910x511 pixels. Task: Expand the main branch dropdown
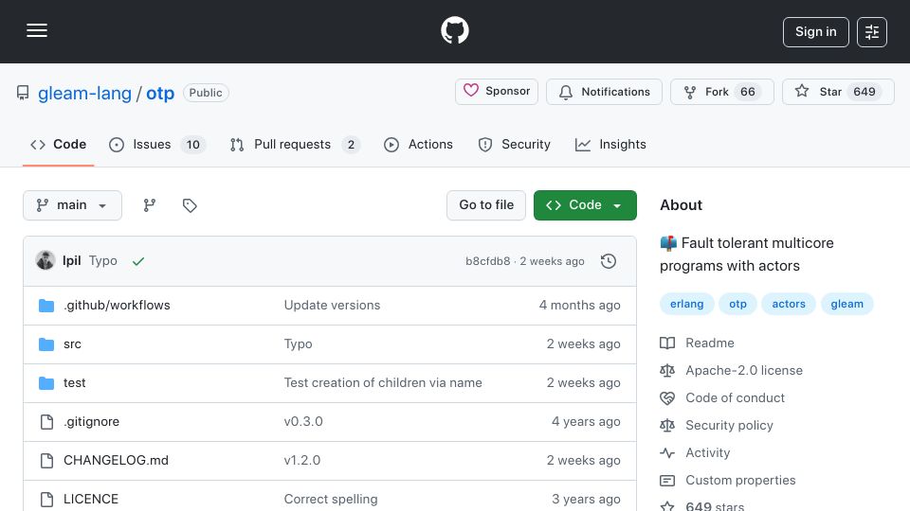(x=73, y=205)
